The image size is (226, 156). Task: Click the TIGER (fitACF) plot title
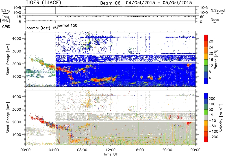[x=43, y=3]
